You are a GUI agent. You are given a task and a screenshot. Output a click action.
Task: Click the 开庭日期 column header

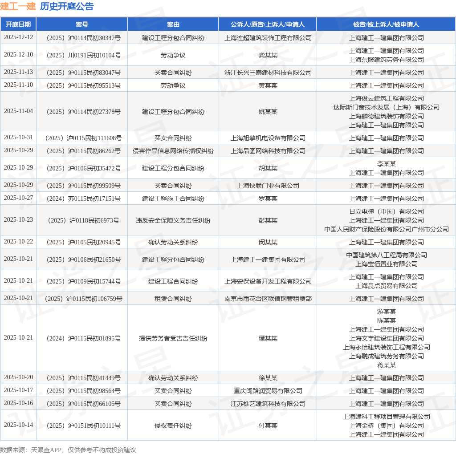(x=19, y=24)
